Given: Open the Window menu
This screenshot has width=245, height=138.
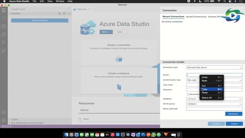Looking at the screenshot, I should [x=60, y=1].
